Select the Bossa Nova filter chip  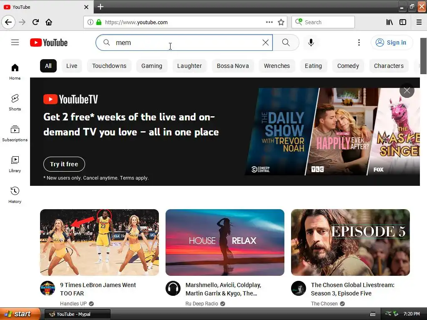233,66
